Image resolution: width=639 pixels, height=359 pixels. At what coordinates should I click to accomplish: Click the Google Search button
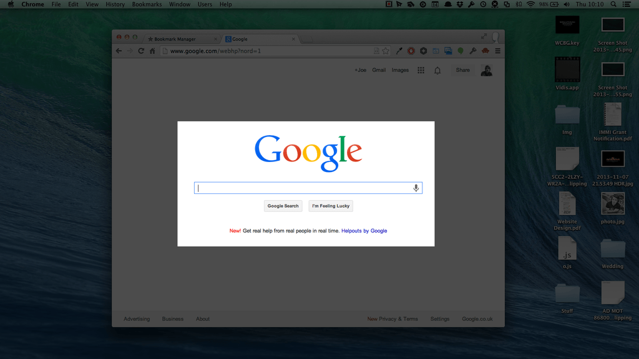click(x=283, y=206)
